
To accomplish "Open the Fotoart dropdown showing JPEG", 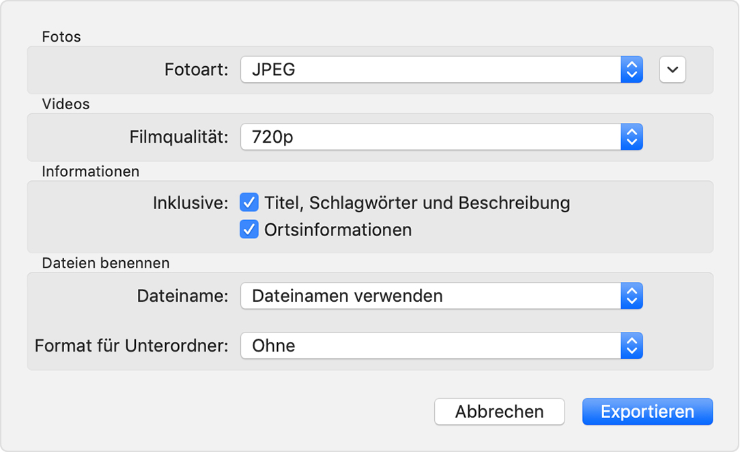I will pos(430,69).
